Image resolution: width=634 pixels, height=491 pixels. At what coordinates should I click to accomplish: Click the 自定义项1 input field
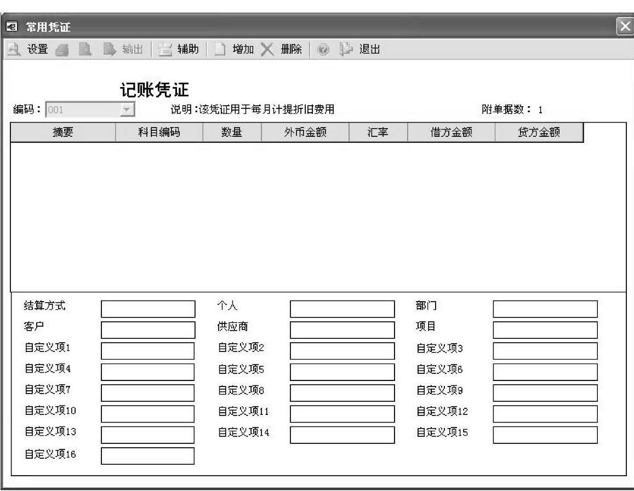(x=147, y=351)
